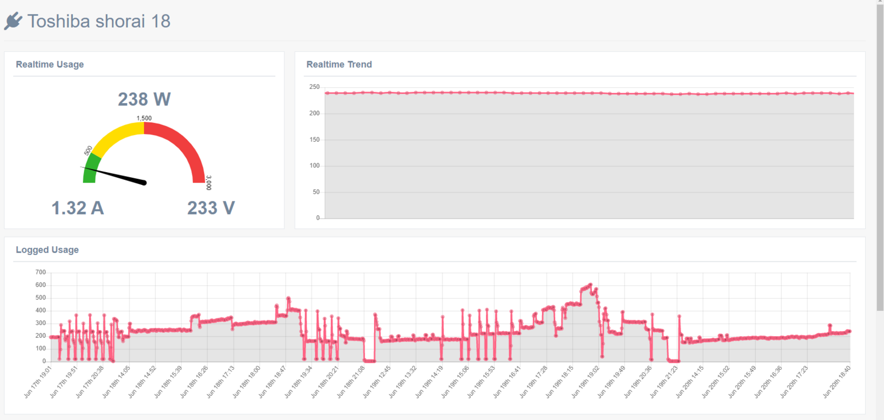Click the 'Jun 20th 17:23' time label

point(794,381)
